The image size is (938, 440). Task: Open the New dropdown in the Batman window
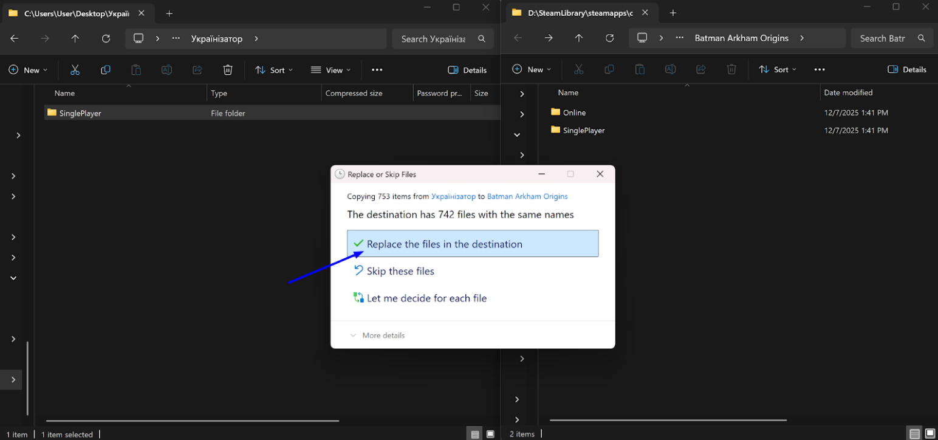[532, 69]
